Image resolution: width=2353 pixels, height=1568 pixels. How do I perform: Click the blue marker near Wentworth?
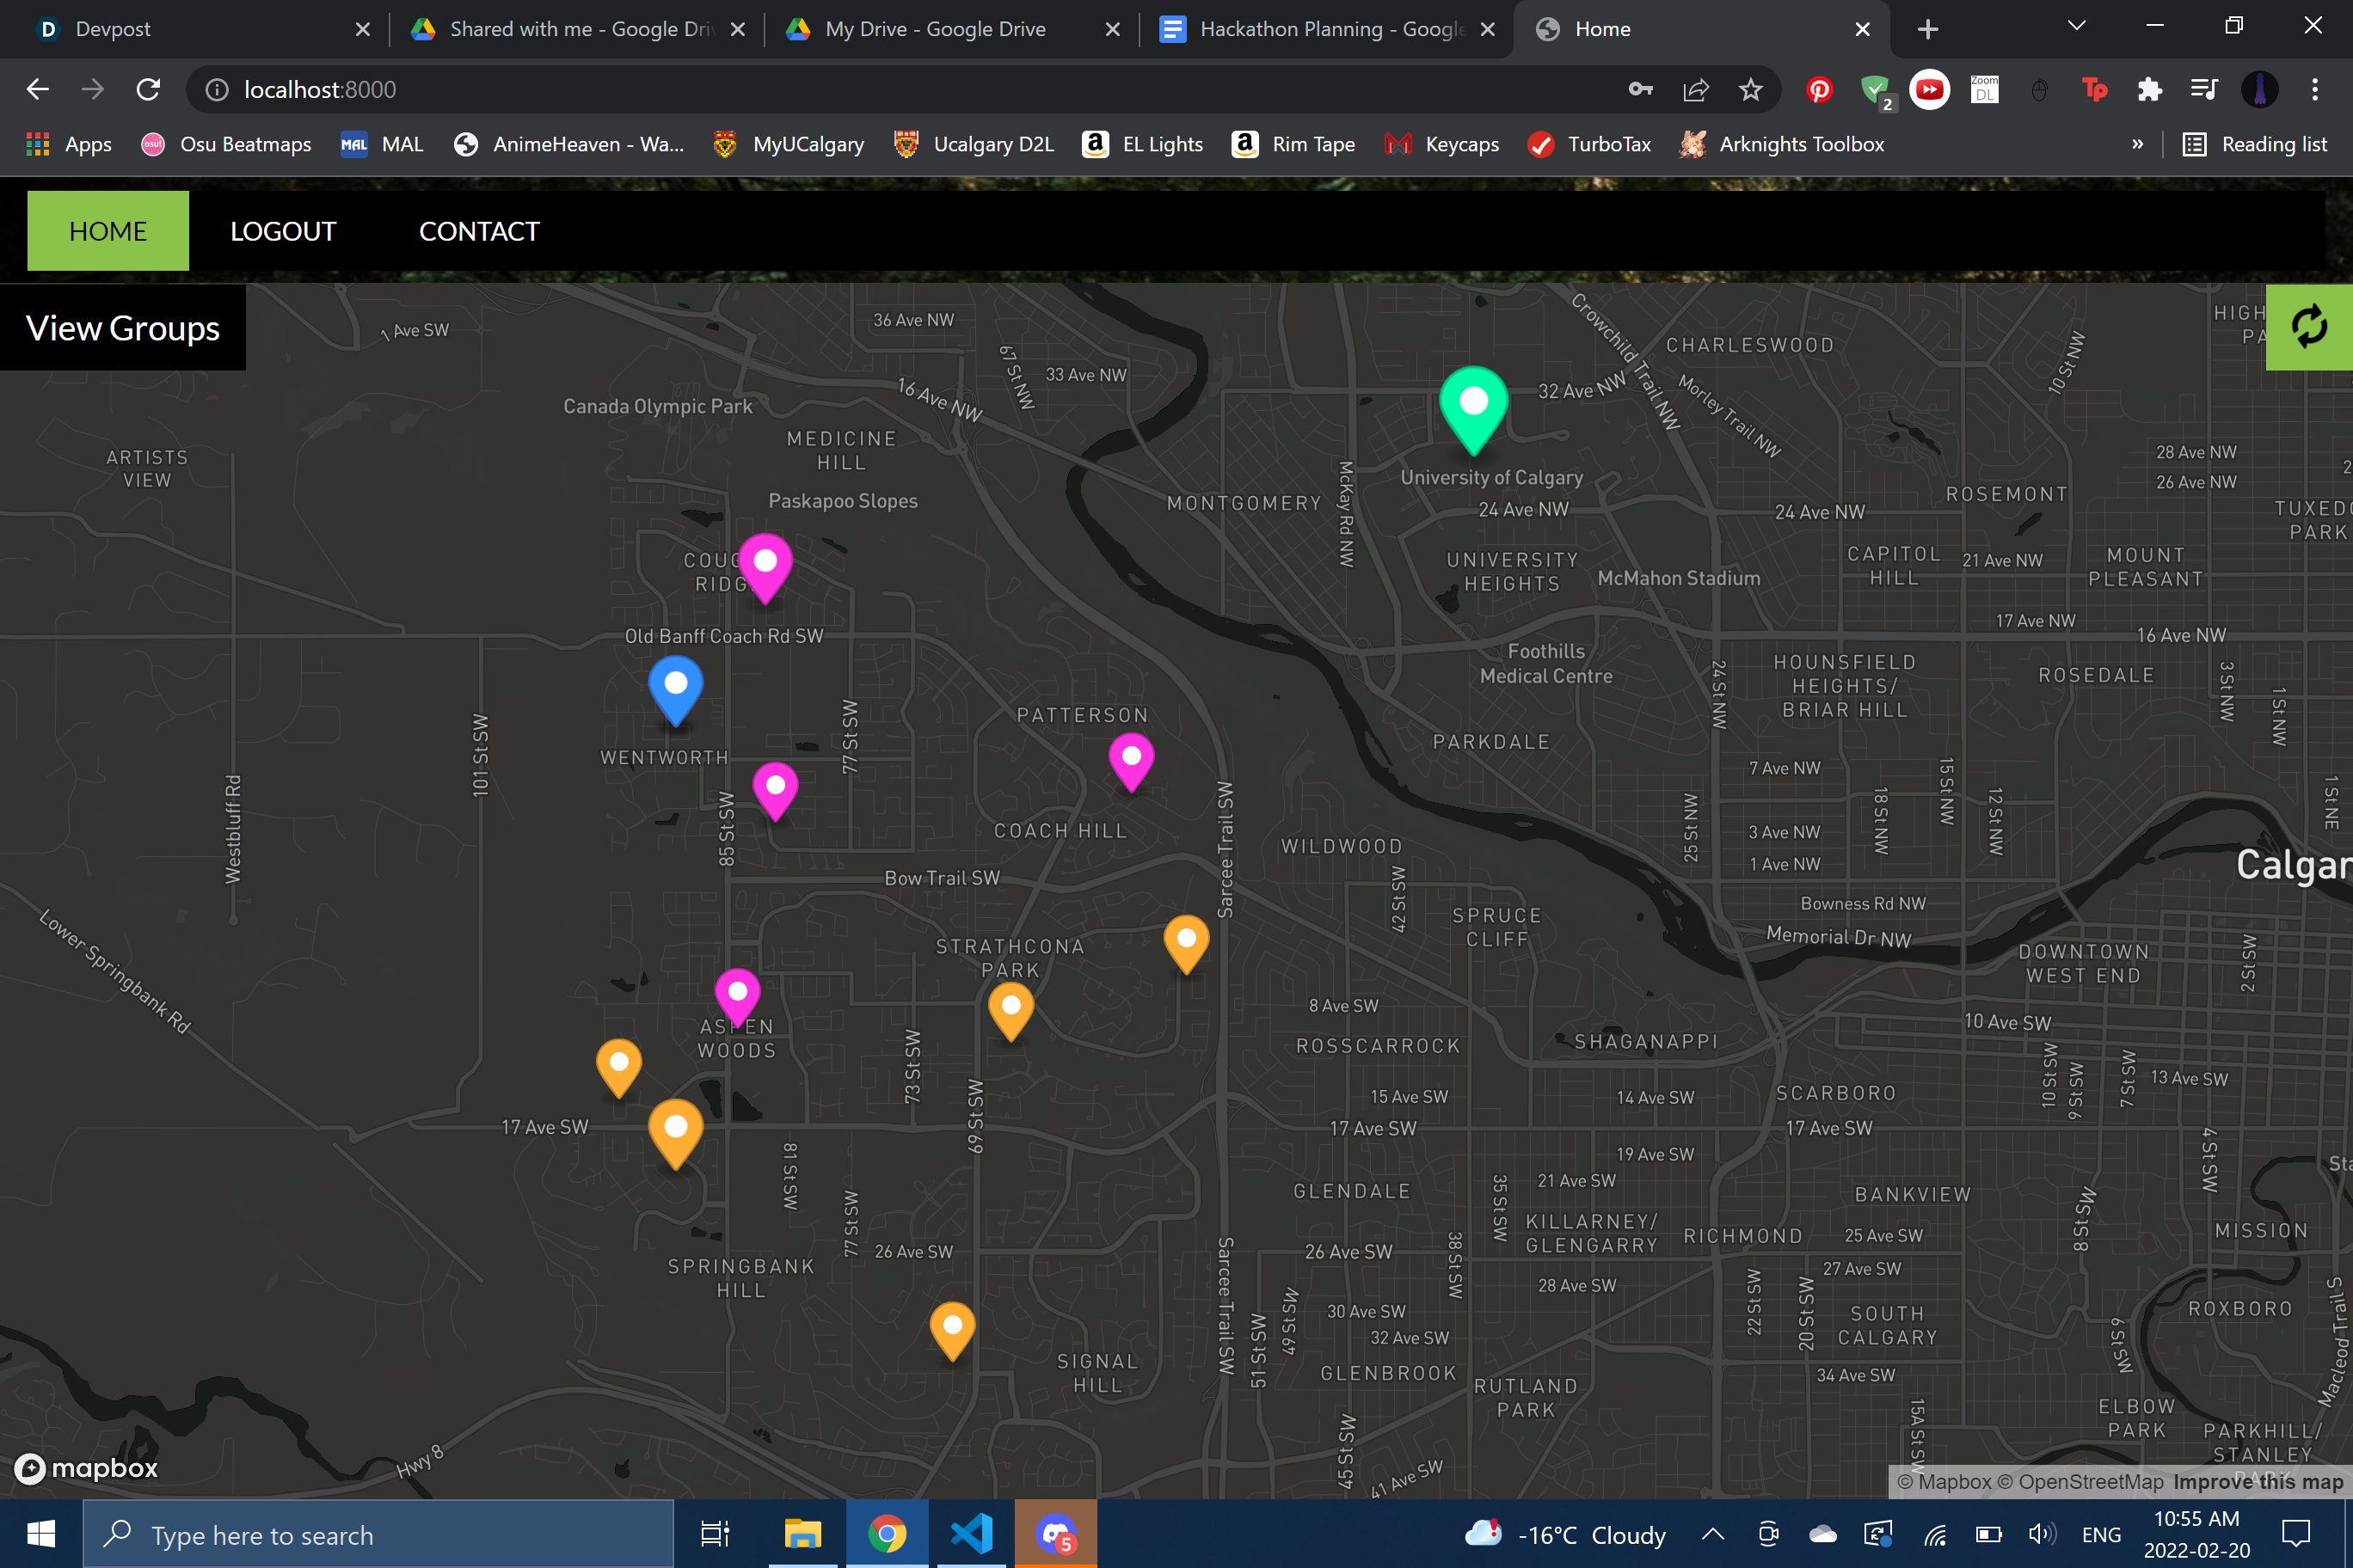675,686
